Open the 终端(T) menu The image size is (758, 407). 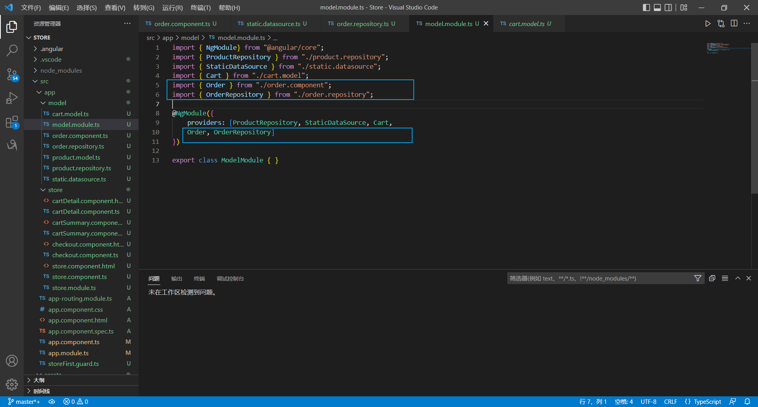200,8
